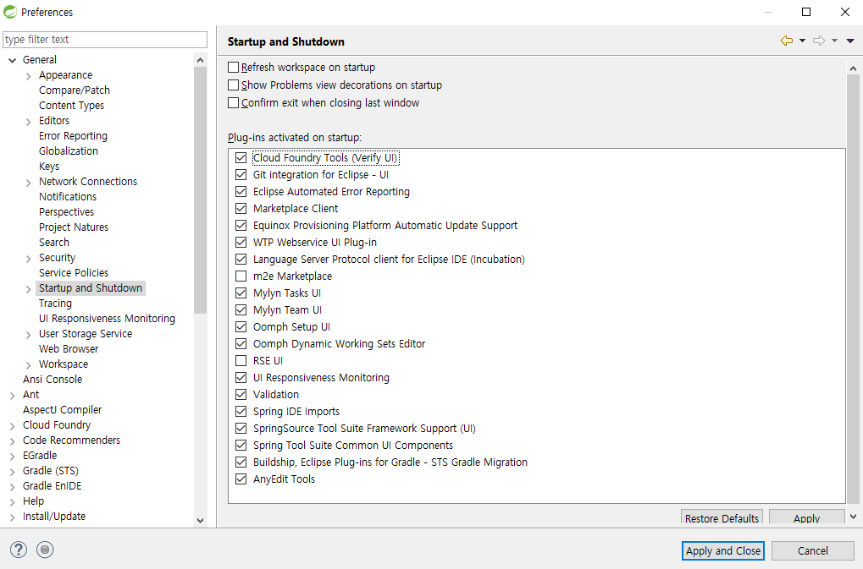Click the Apply button
The height and width of the screenshot is (569, 863).
(807, 518)
